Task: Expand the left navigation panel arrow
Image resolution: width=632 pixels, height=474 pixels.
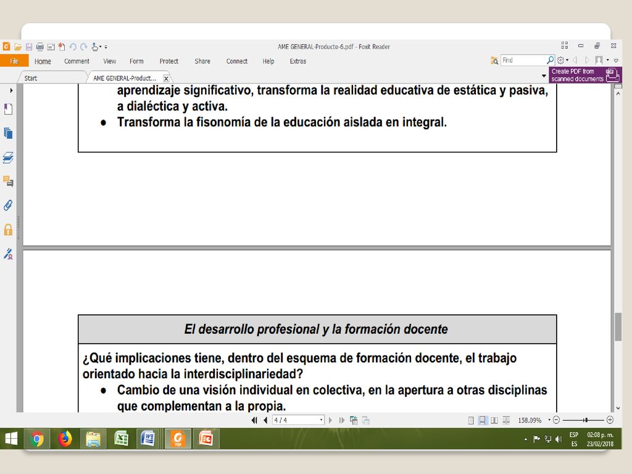Action: [x=11, y=91]
